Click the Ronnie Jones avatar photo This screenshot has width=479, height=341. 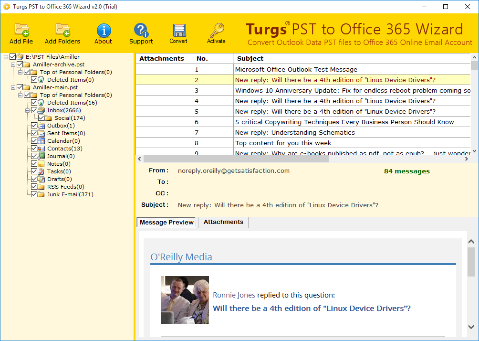coord(185,300)
